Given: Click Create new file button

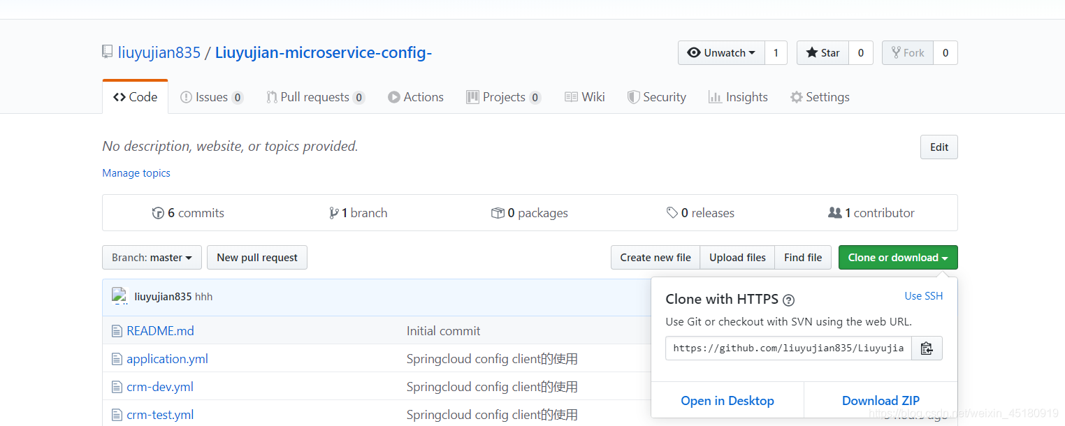Looking at the screenshot, I should coord(655,258).
